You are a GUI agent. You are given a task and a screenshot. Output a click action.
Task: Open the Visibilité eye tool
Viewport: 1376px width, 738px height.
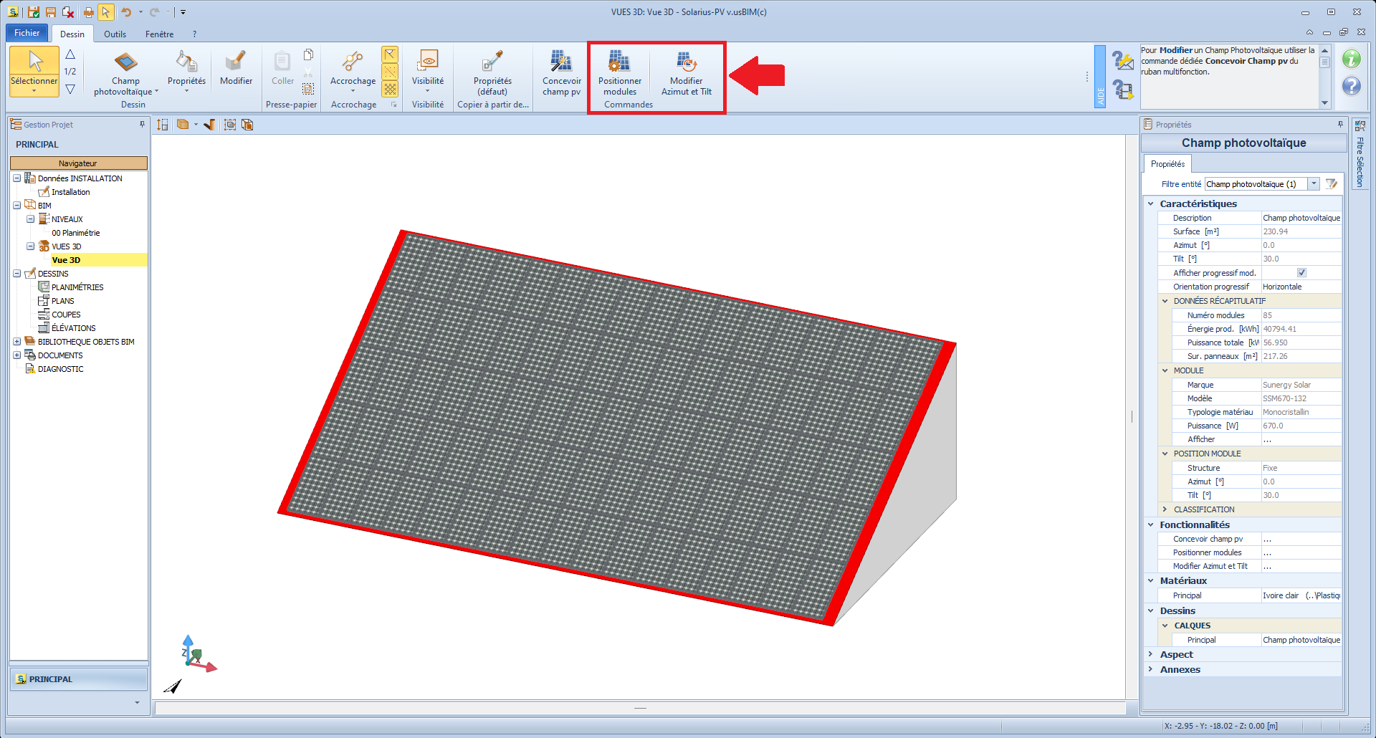pyautogui.click(x=428, y=70)
